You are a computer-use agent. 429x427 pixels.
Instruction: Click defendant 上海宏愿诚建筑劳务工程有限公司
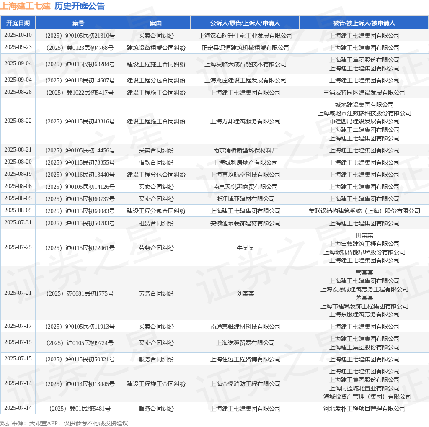(364, 289)
